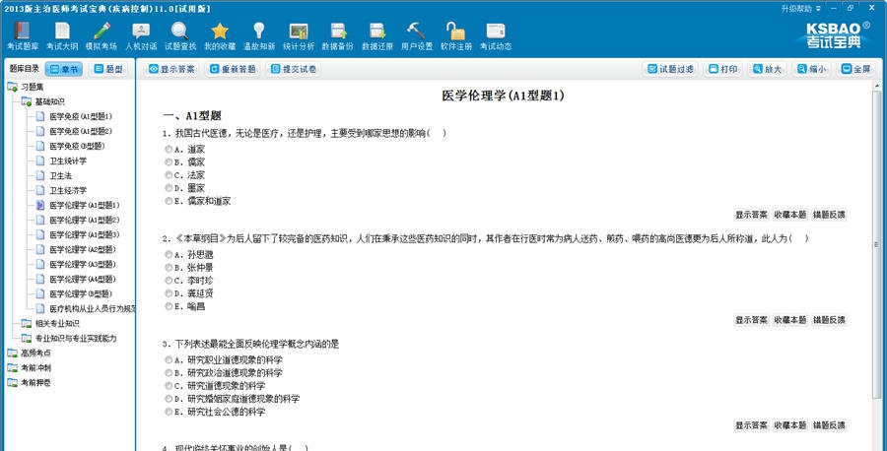Viewport: 887px width, 451px height.
Task: Click 收藏本题 under question 3
Action: [x=789, y=425]
